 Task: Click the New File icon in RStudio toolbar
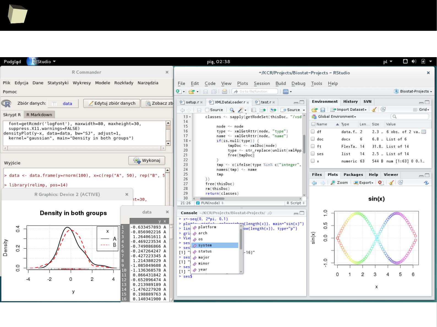[x=179, y=92]
